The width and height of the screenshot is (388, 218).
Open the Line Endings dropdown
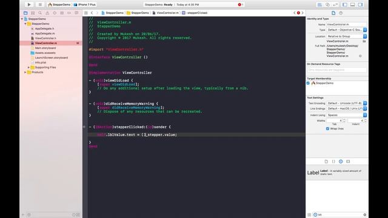pyautogui.click(x=346, y=109)
